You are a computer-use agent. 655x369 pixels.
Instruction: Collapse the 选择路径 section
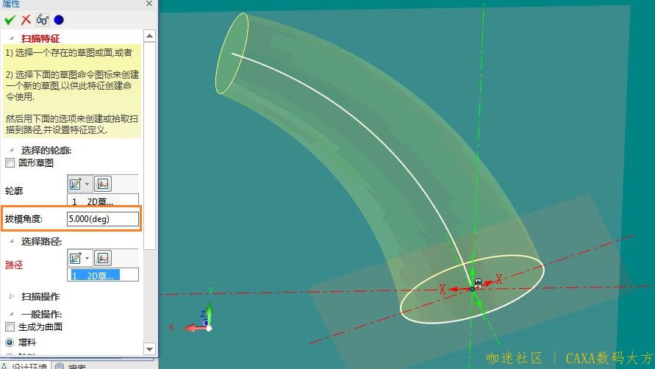[11, 242]
